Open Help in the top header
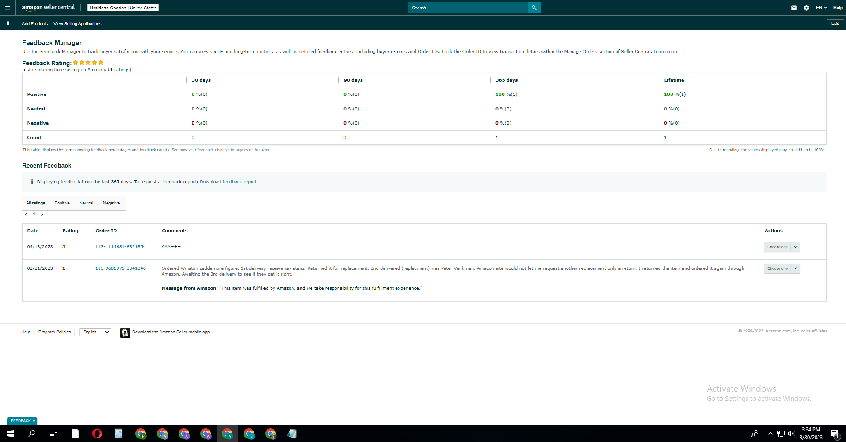The image size is (846, 442). (838, 8)
